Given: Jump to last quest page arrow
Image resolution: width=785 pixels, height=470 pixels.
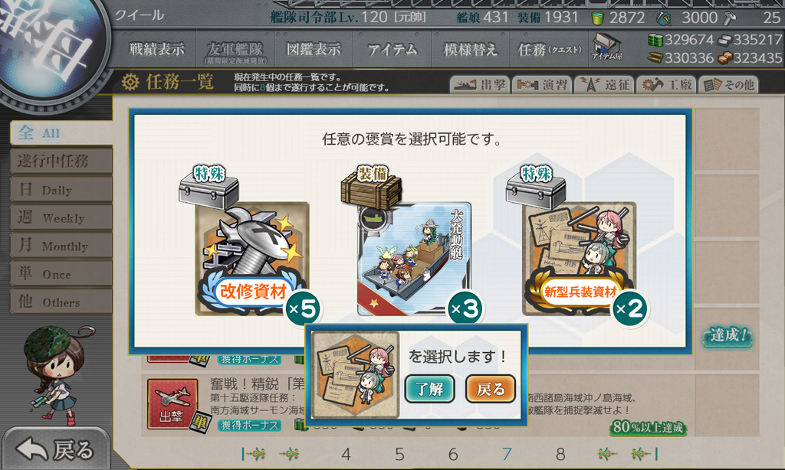Looking at the screenshot, I should pyautogui.click(x=645, y=454).
